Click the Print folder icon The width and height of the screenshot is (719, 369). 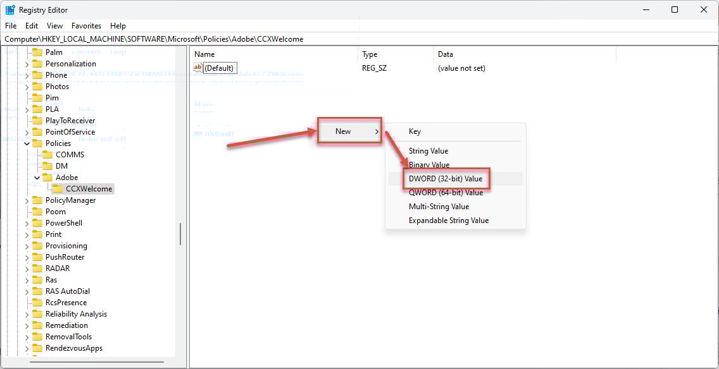[x=38, y=234]
